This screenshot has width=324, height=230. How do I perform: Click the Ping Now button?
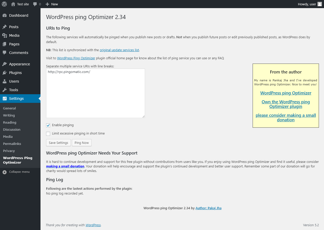point(82,143)
